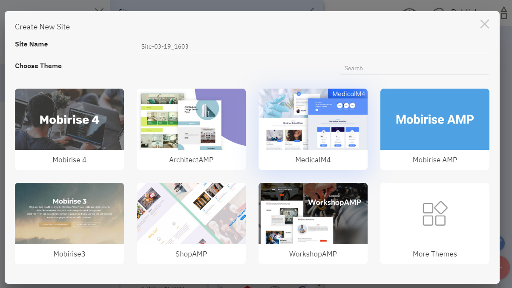Choose the ShopAMP theme preview image
This screenshot has height=288, width=512.
pos(191,213)
